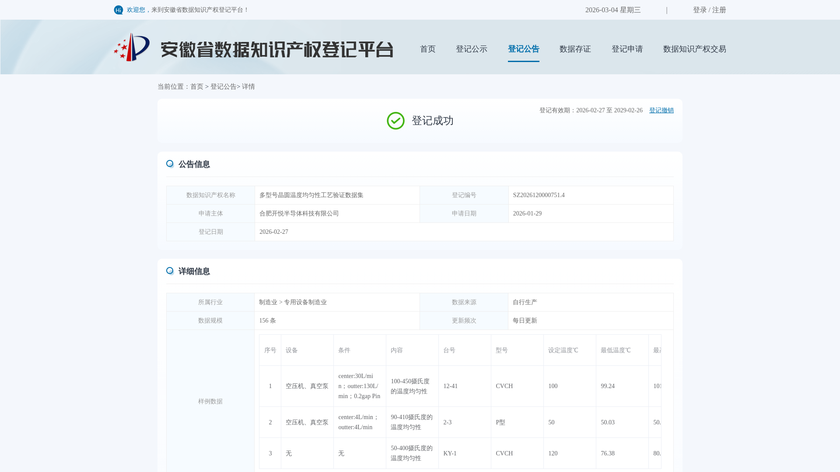Click 首页 in the breadcrumb
The height and width of the screenshot is (472, 840).
196,87
